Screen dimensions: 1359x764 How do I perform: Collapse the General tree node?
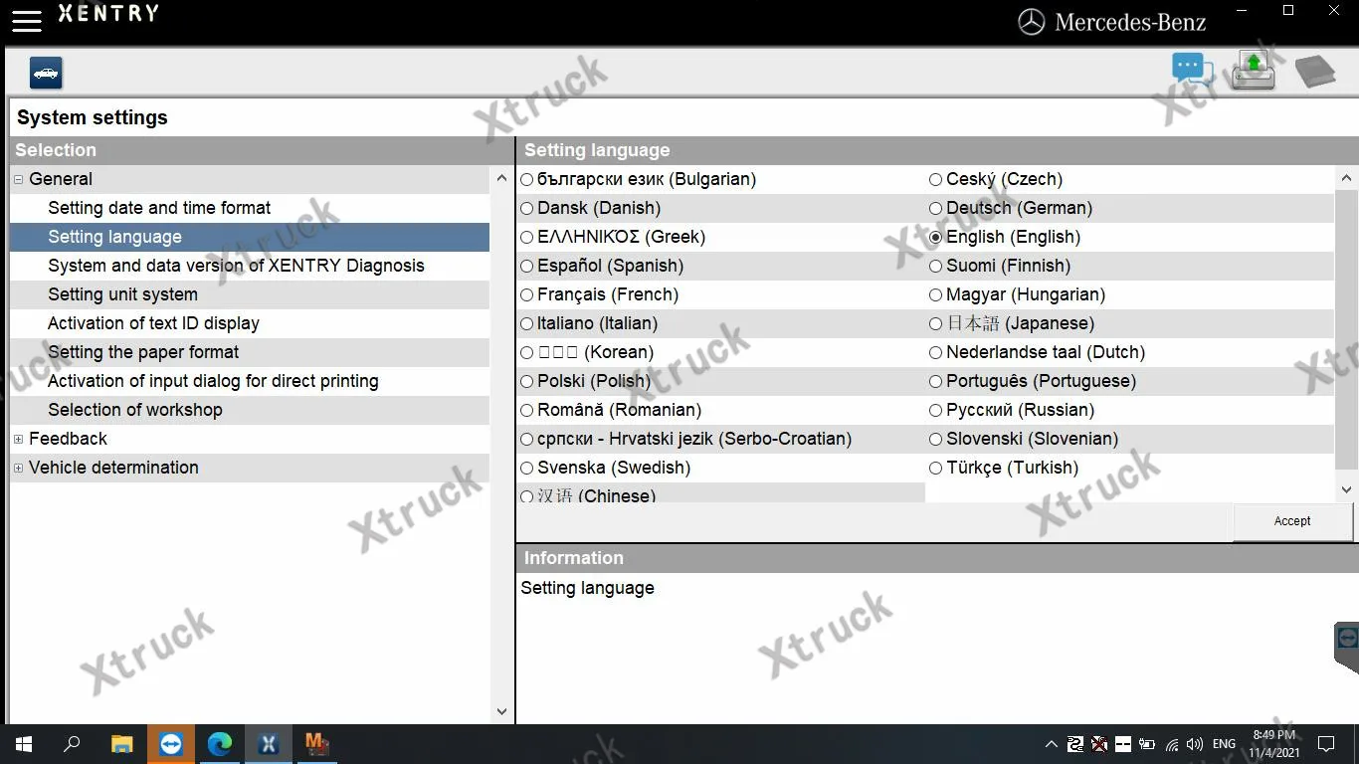[x=18, y=180]
